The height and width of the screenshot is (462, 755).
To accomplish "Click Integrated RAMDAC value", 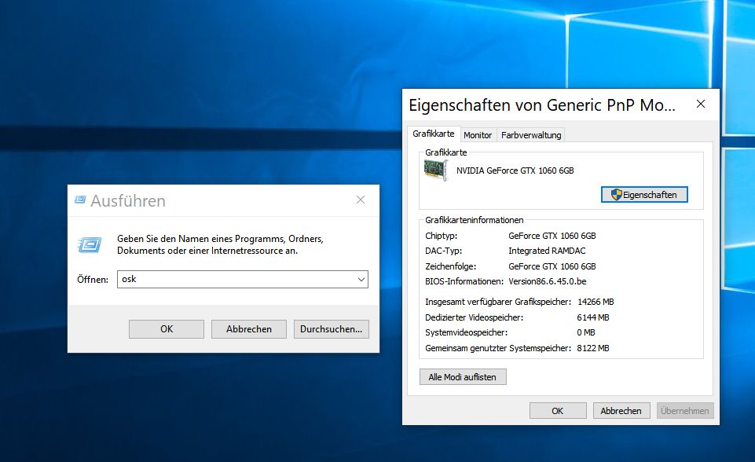I will coord(547,251).
